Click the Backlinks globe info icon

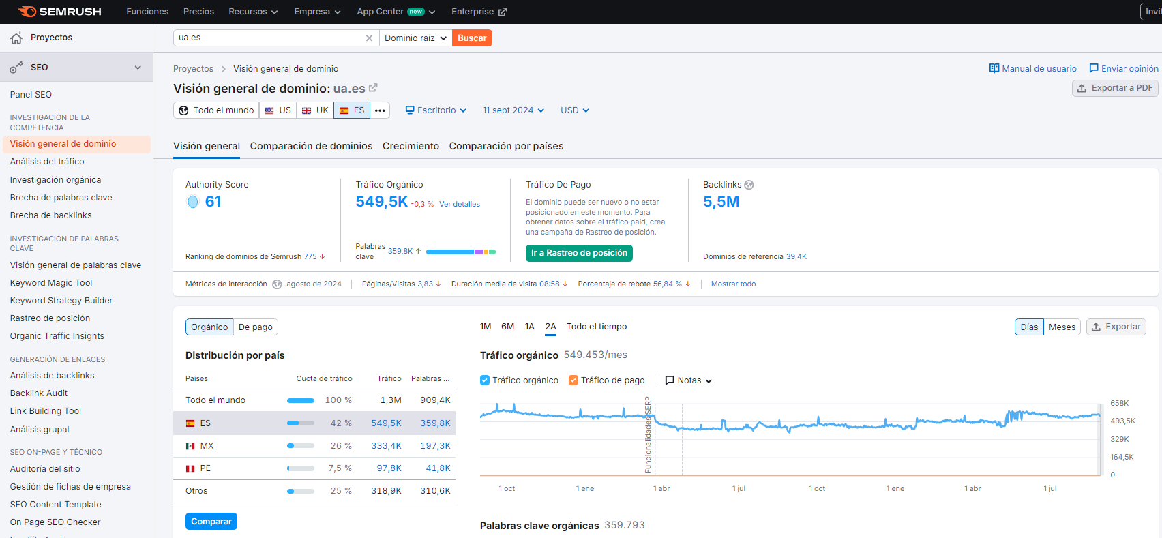click(749, 185)
